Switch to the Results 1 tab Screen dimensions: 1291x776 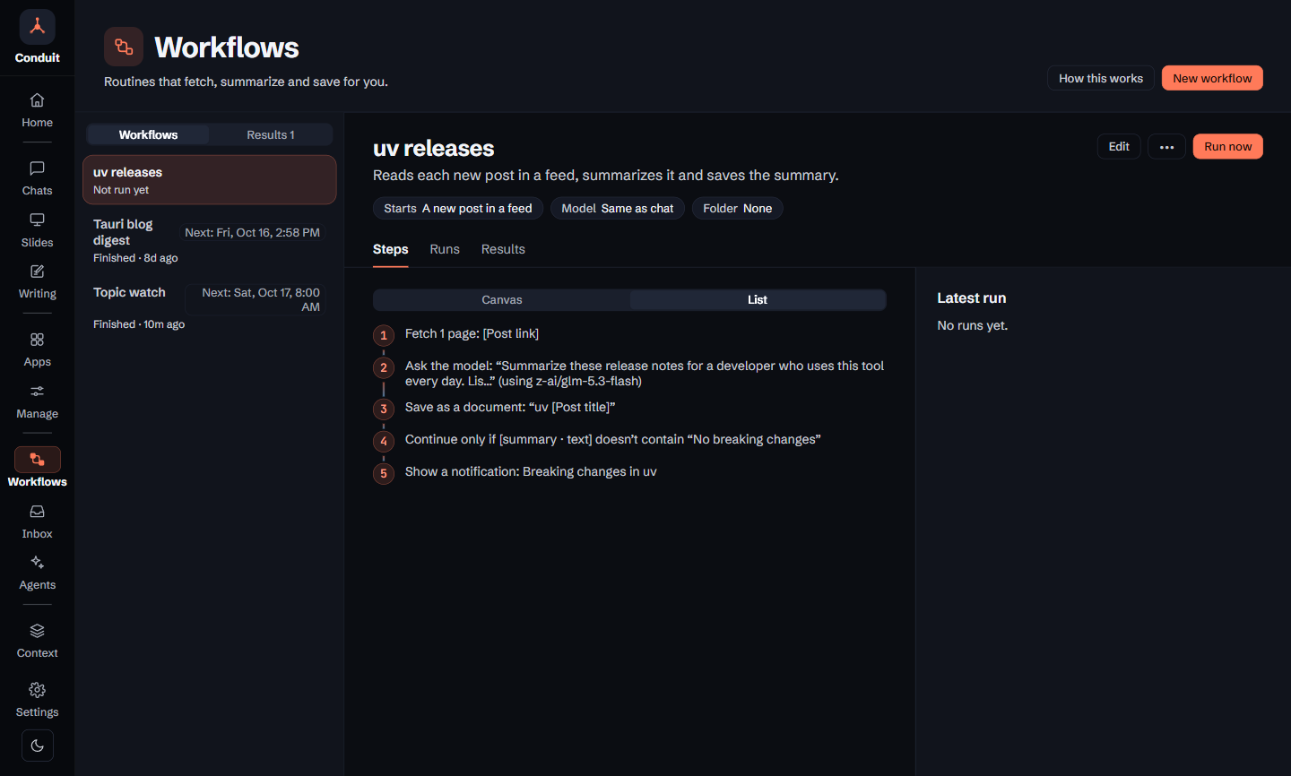click(271, 134)
